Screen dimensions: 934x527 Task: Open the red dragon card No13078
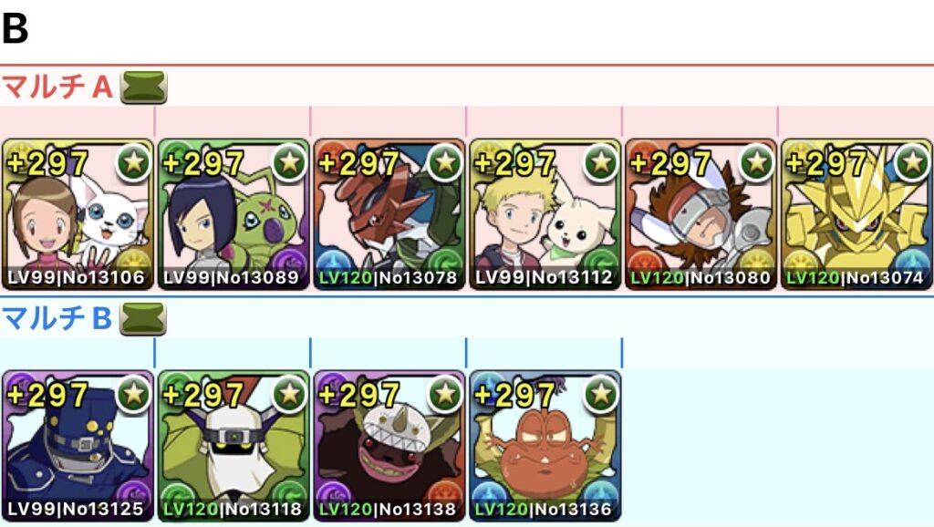pos(389,214)
